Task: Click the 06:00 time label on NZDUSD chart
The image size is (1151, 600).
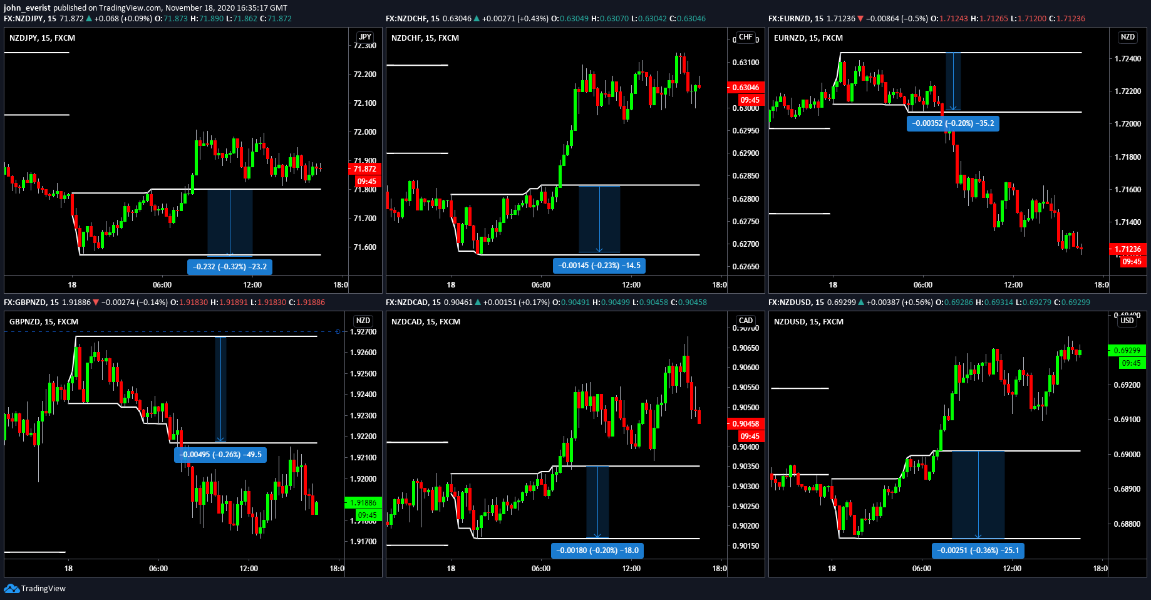Action: tap(922, 569)
